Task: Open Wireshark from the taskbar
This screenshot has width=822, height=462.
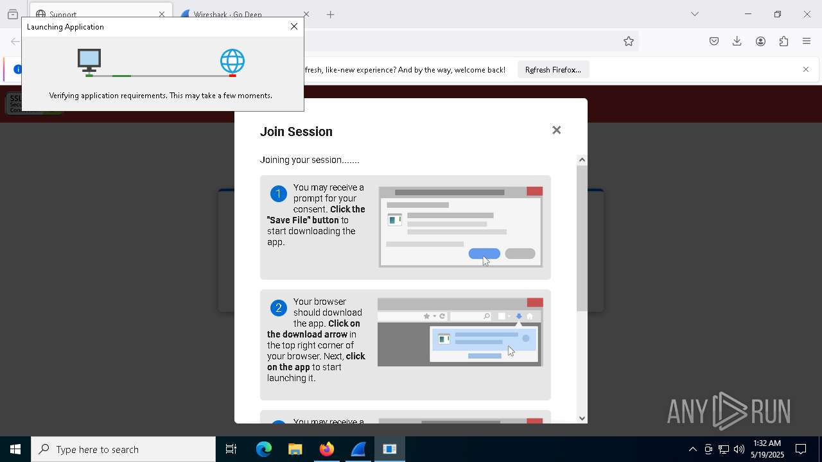Action: point(358,449)
